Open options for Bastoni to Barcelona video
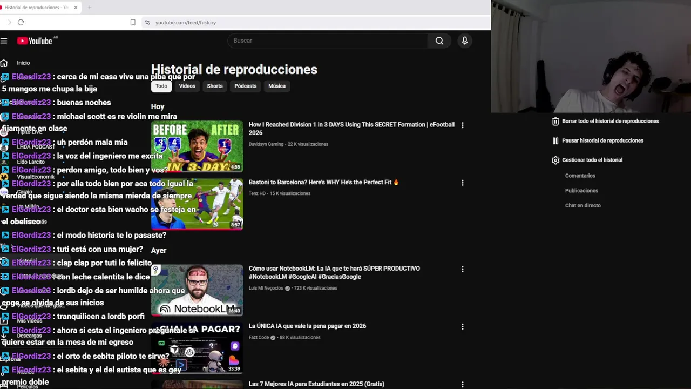 pyautogui.click(x=462, y=183)
